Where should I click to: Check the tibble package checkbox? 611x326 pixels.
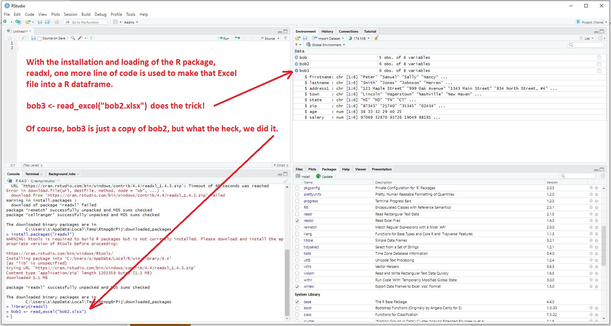(x=297, y=241)
